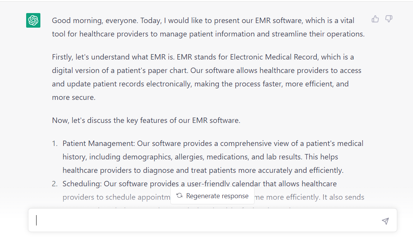Click the ChatGPT avatar logo
This screenshot has height=237, width=413.
coord(33,20)
